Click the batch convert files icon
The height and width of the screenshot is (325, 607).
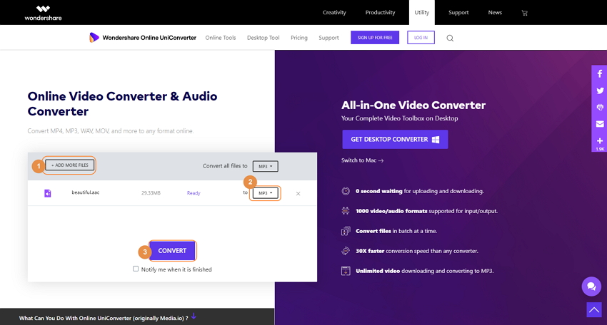346,231
